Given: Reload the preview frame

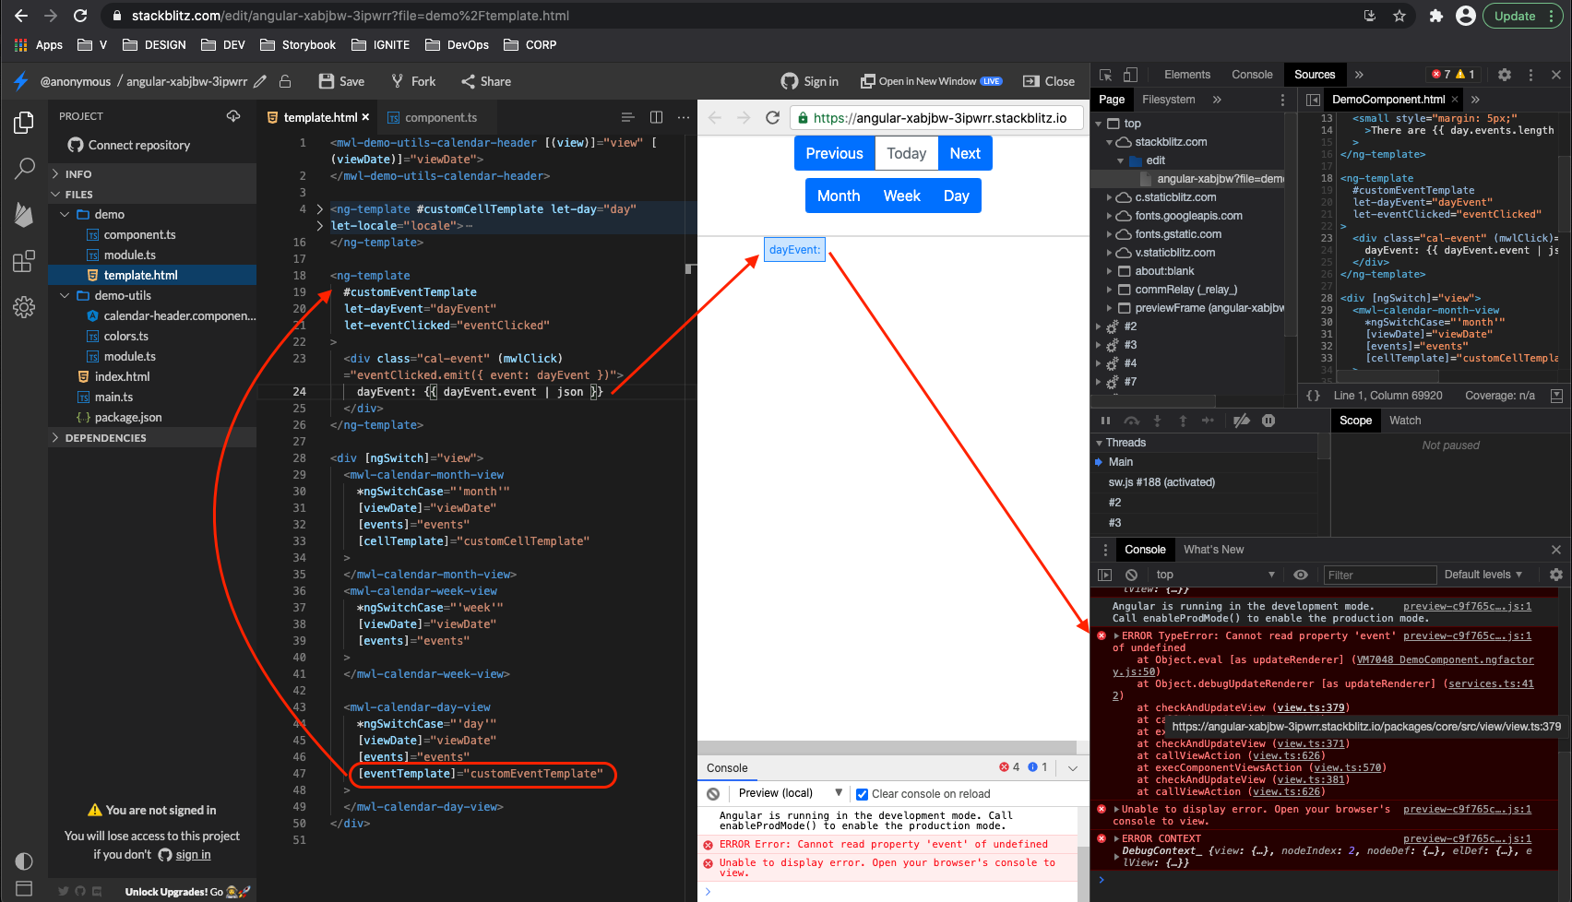Looking at the screenshot, I should (773, 118).
